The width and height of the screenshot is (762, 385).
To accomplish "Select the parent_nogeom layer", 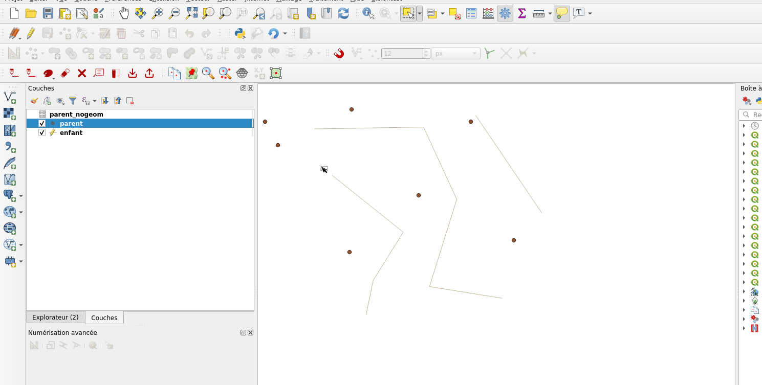I will [76, 114].
